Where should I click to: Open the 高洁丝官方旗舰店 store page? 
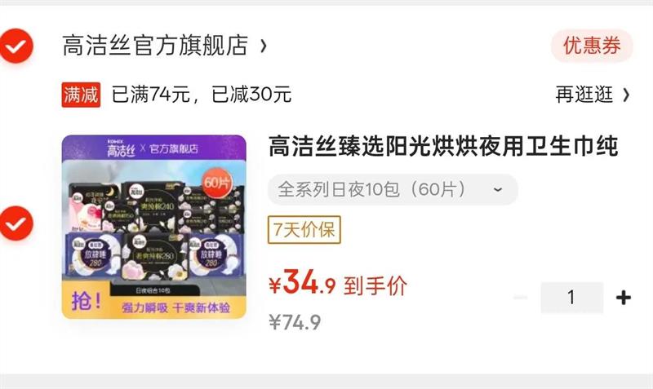pyautogui.click(x=155, y=46)
